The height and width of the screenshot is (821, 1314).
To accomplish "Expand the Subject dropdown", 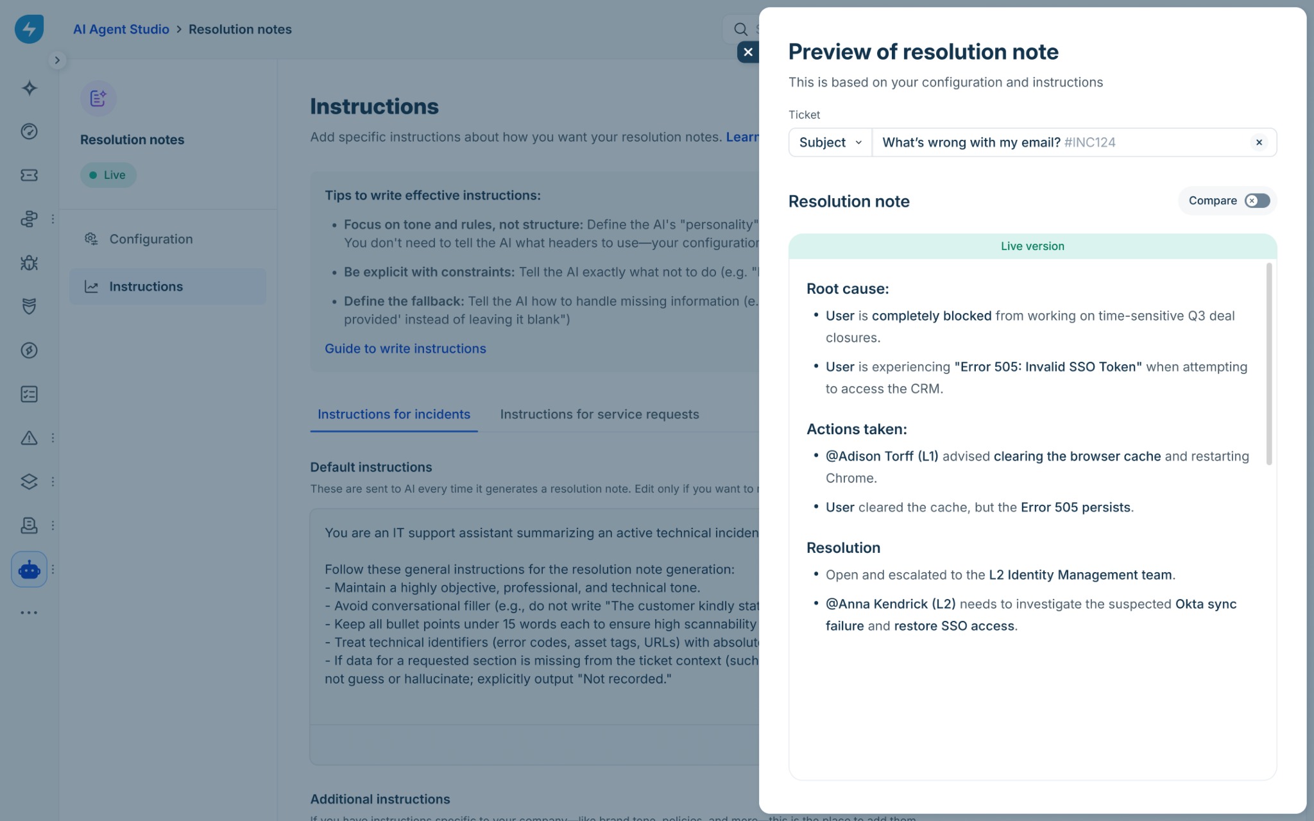I will tap(830, 142).
